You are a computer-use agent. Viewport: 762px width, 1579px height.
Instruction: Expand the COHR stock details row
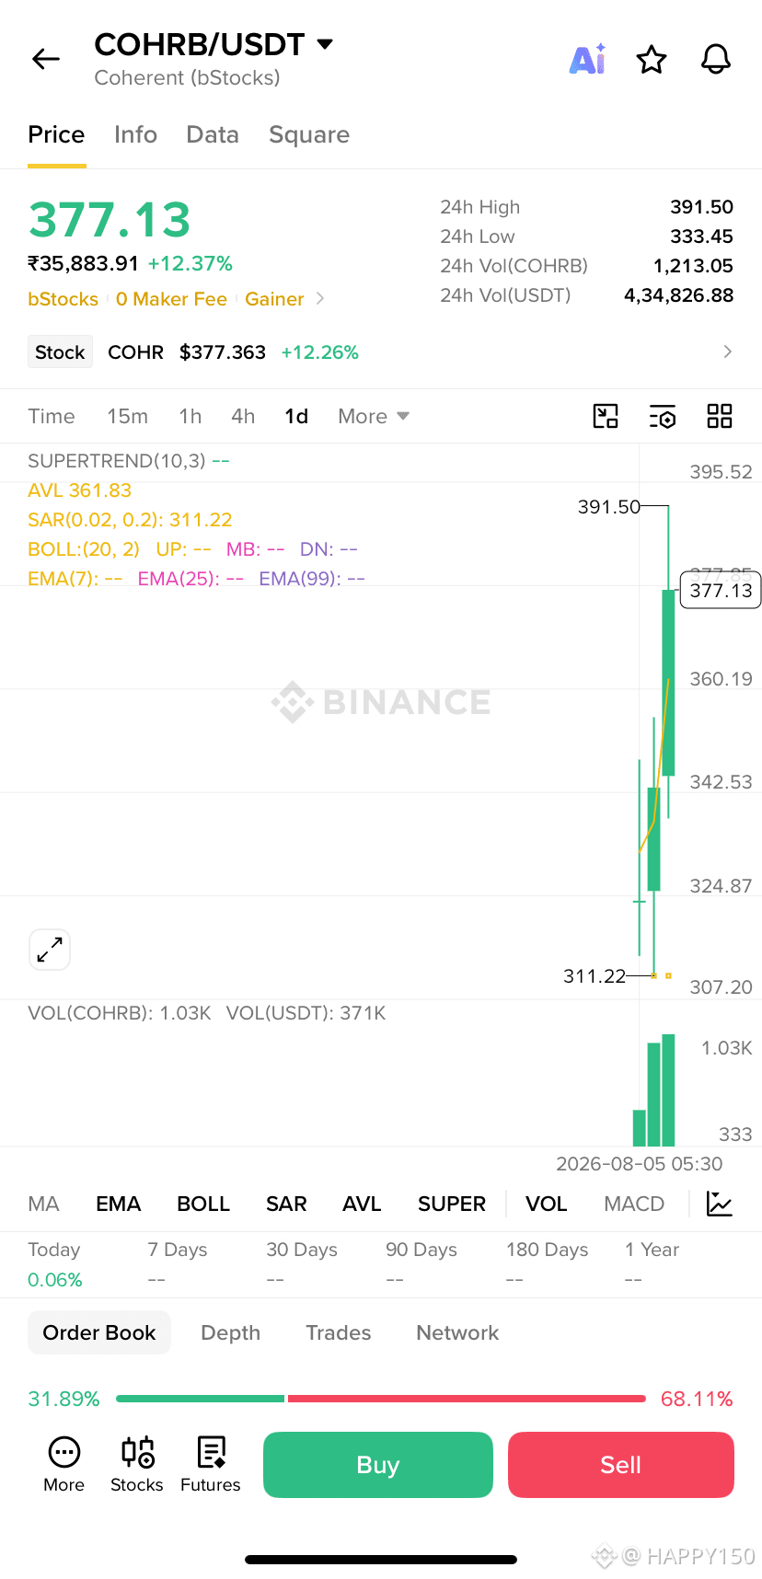click(381, 352)
